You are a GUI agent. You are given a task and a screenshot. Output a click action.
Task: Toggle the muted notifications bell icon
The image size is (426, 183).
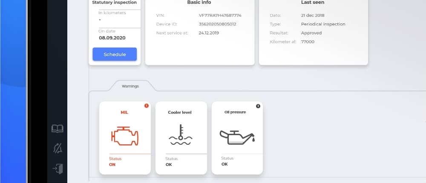58,149
